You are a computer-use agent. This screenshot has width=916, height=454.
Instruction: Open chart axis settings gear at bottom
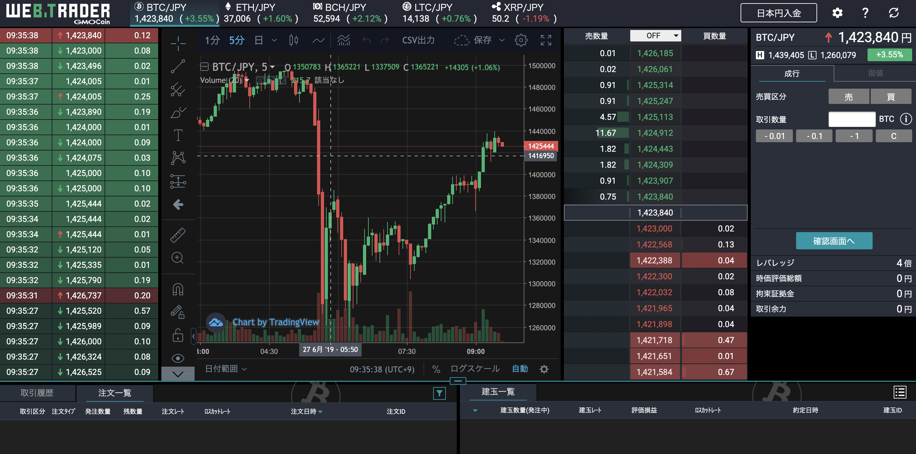544,369
